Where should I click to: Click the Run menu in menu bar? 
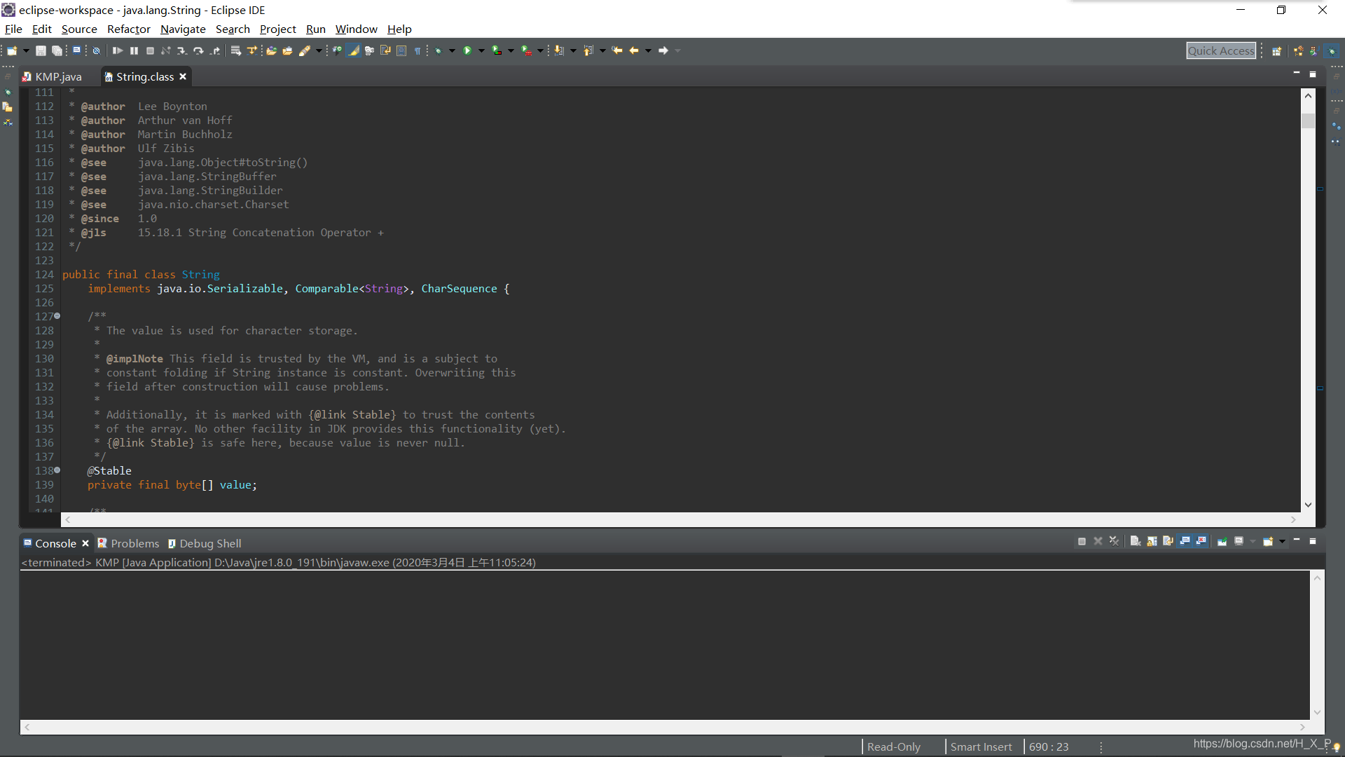(x=315, y=29)
